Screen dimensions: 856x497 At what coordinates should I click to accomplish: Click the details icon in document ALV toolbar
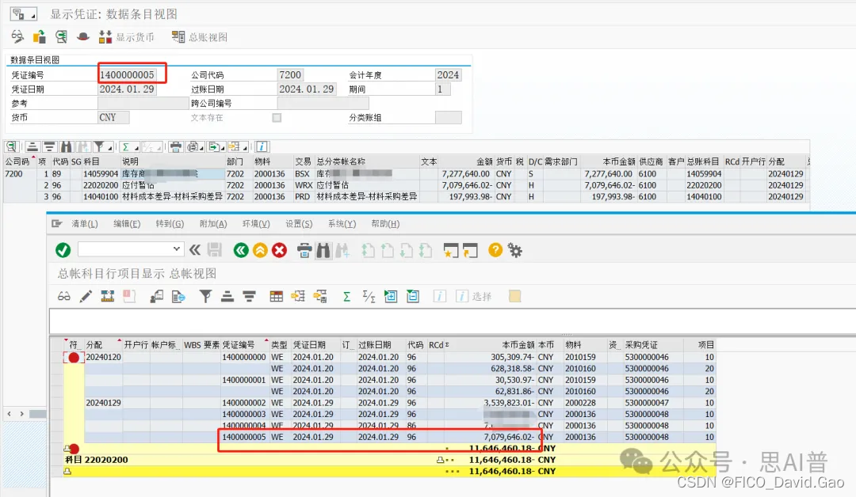[11, 146]
